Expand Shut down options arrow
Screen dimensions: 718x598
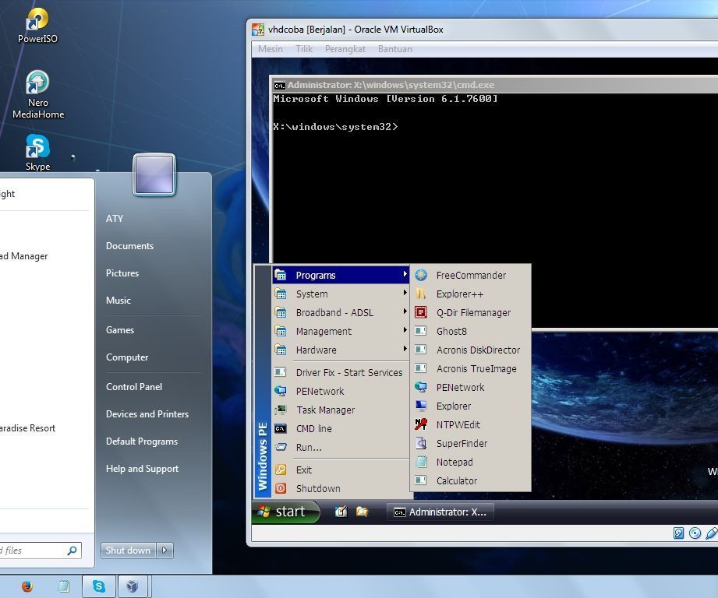[x=164, y=551]
